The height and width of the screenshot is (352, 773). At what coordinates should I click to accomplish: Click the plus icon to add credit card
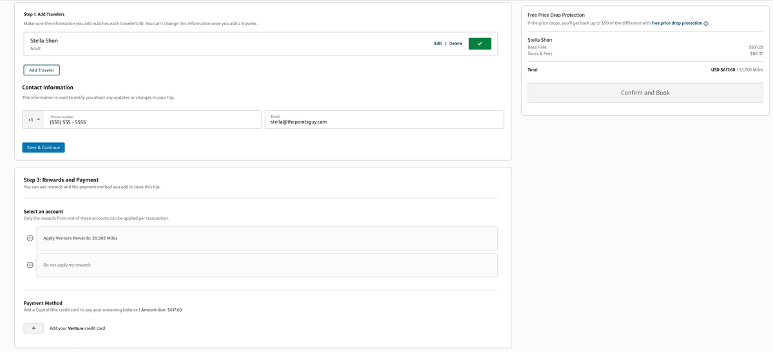(33, 328)
